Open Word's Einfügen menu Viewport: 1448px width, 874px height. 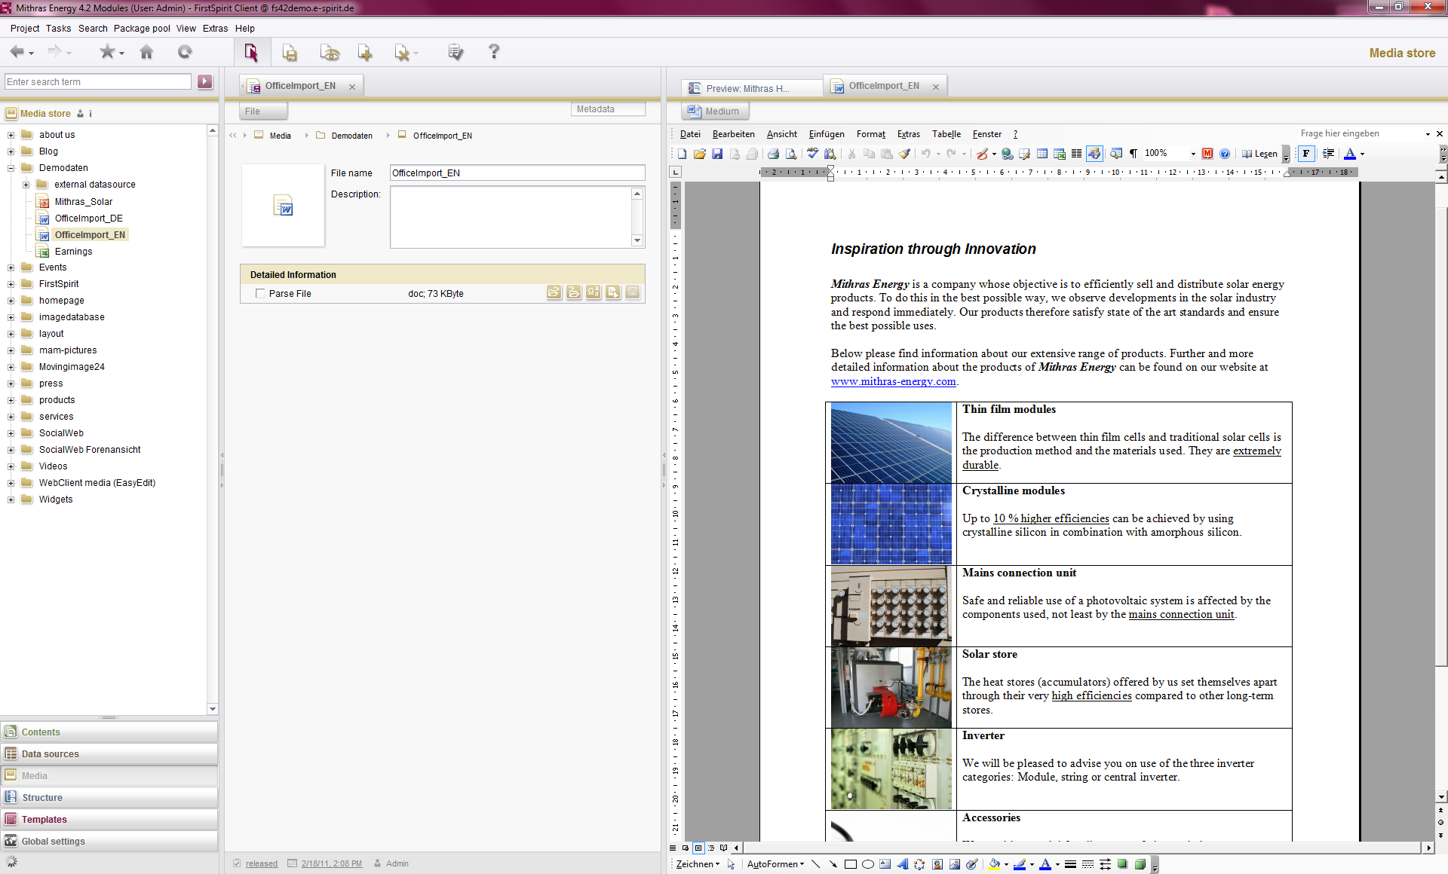pyautogui.click(x=827, y=134)
